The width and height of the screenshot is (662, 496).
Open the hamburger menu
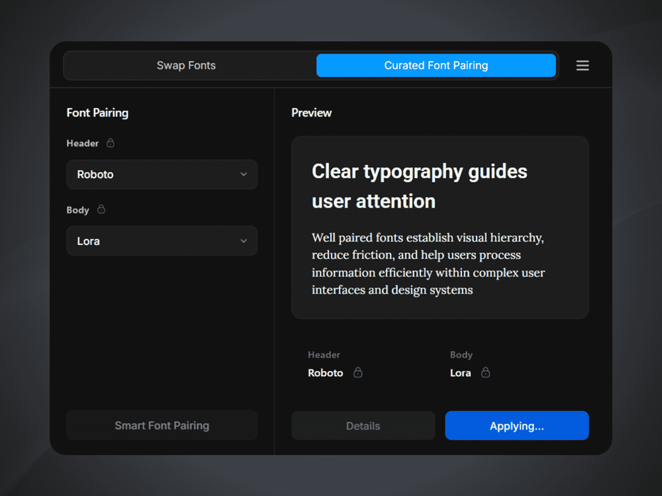583,65
